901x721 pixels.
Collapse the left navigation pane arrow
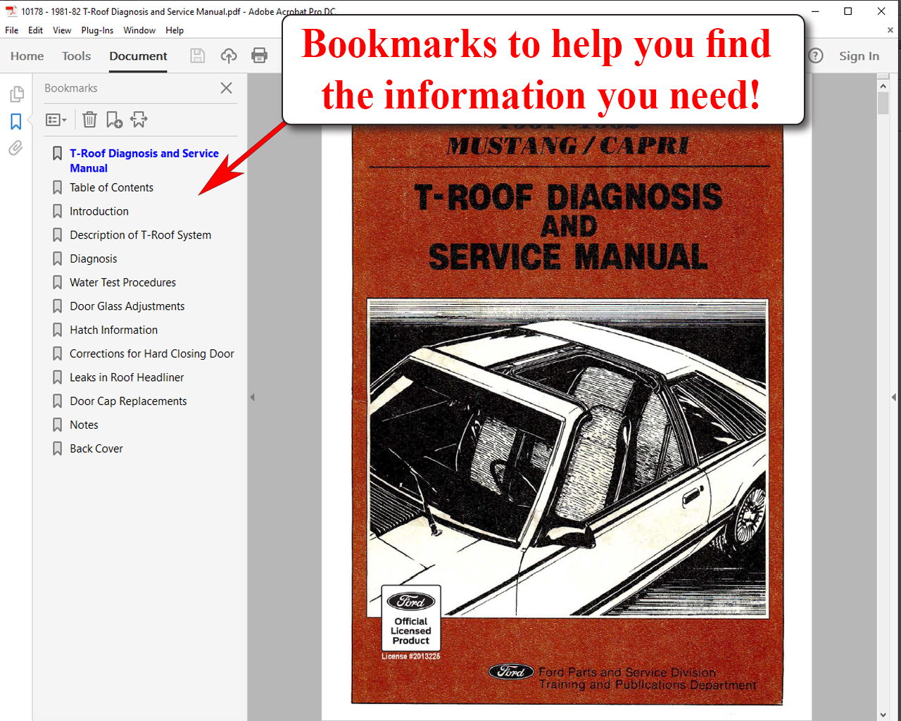coord(252,397)
